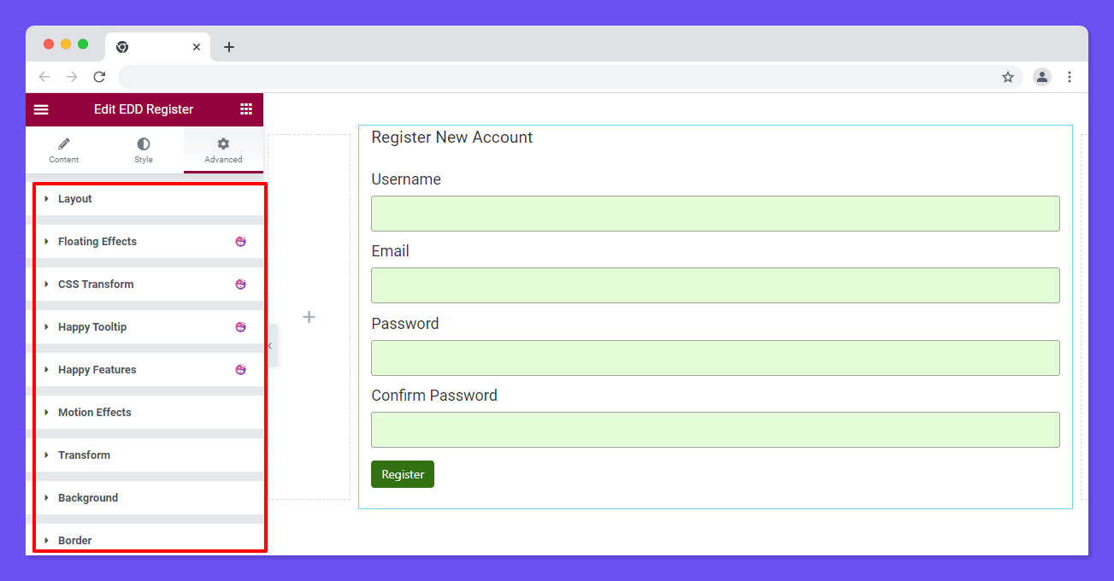The width and height of the screenshot is (1114, 581).
Task: Switch to the Content tab
Action: pyautogui.click(x=63, y=150)
